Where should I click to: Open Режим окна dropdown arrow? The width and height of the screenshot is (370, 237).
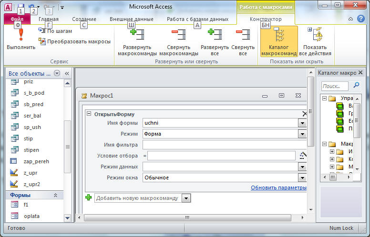click(302, 178)
